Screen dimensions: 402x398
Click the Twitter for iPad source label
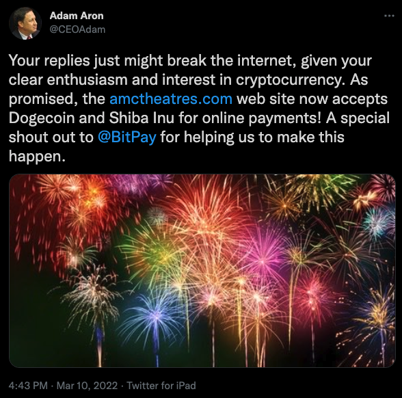161,386
